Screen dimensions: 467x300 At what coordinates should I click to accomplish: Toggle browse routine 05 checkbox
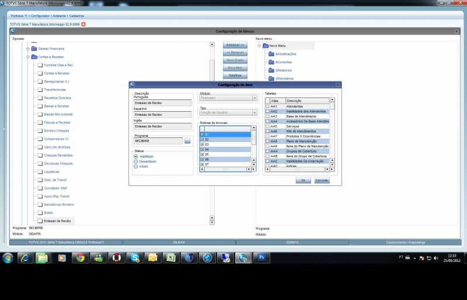pyautogui.click(x=202, y=154)
